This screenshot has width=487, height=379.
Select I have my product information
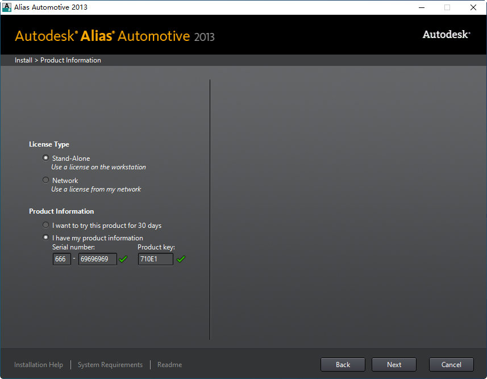click(45, 238)
